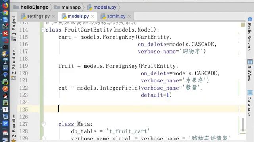Click the error stripe mark beside line 125
The width and height of the screenshot is (254, 142).
coord(239,109)
